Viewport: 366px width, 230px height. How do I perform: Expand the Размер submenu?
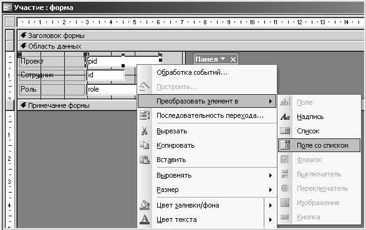tap(207, 189)
